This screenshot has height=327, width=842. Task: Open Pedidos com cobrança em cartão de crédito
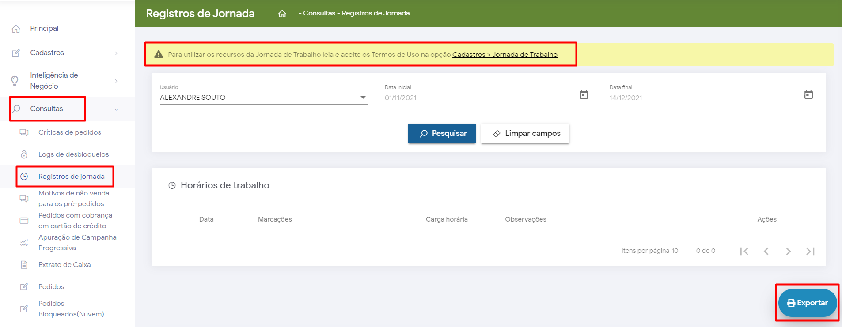pos(76,221)
